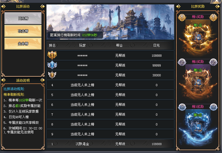The height and width of the screenshot is (153, 222).
Task: Click the blue 3 badge left of 榜3奖励
Action: 182,107
